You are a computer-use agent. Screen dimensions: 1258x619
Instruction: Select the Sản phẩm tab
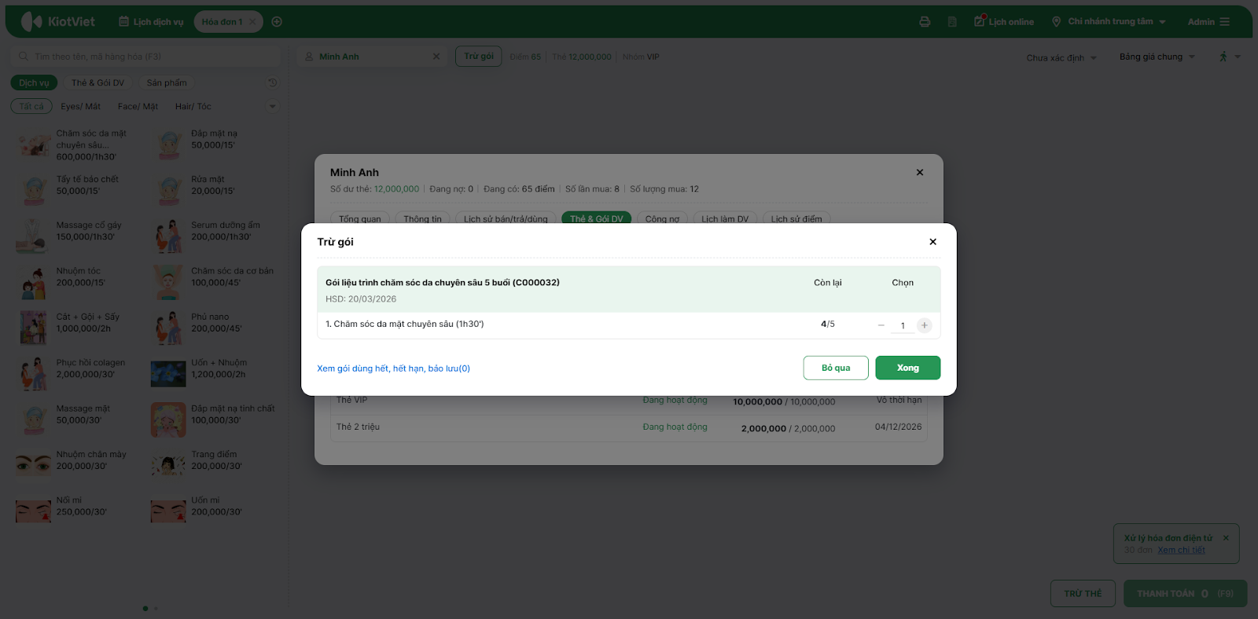pos(167,82)
